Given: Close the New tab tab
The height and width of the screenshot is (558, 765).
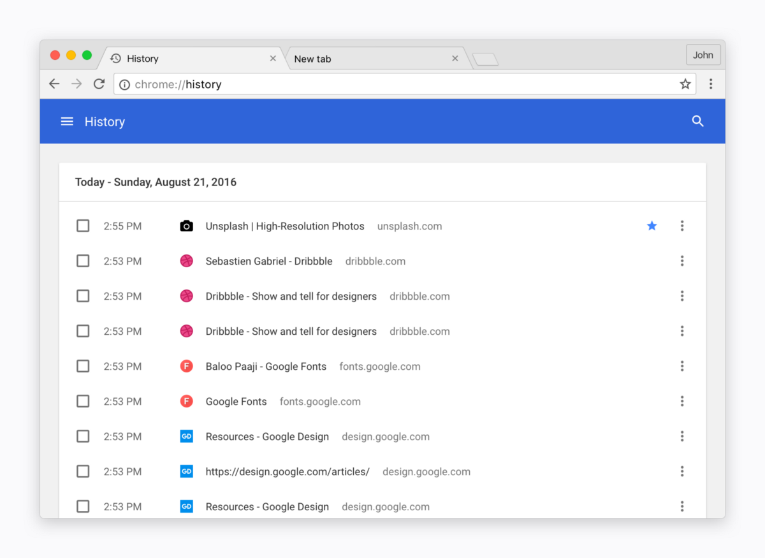Looking at the screenshot, I should (x=455, y=58).
